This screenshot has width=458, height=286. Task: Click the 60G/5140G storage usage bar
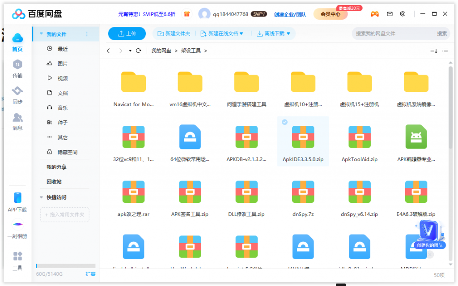(66, 266)
